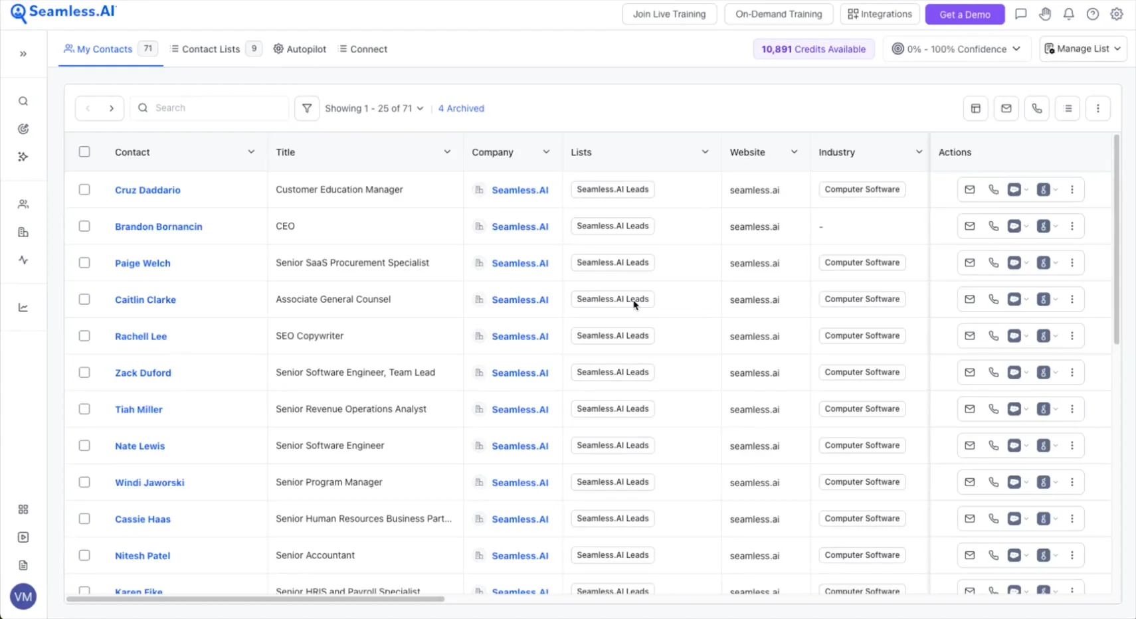Check the select-all checkbox in the table header

tap(84, 151)
